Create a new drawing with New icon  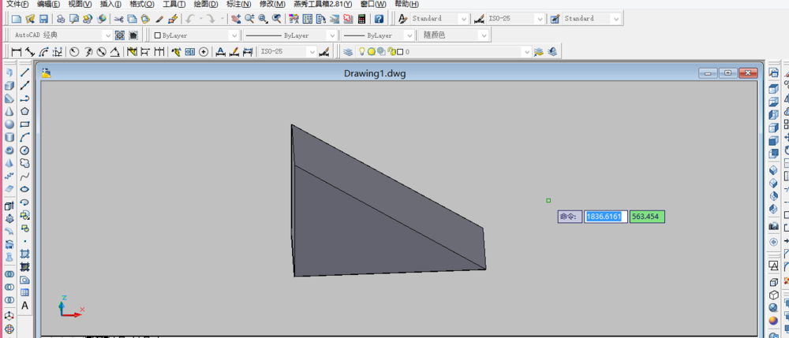coord(17,19)
